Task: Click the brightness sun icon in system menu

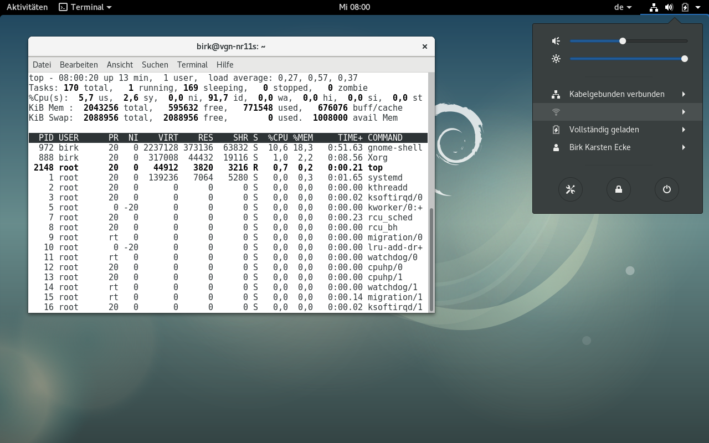Action: coord(556,59)
